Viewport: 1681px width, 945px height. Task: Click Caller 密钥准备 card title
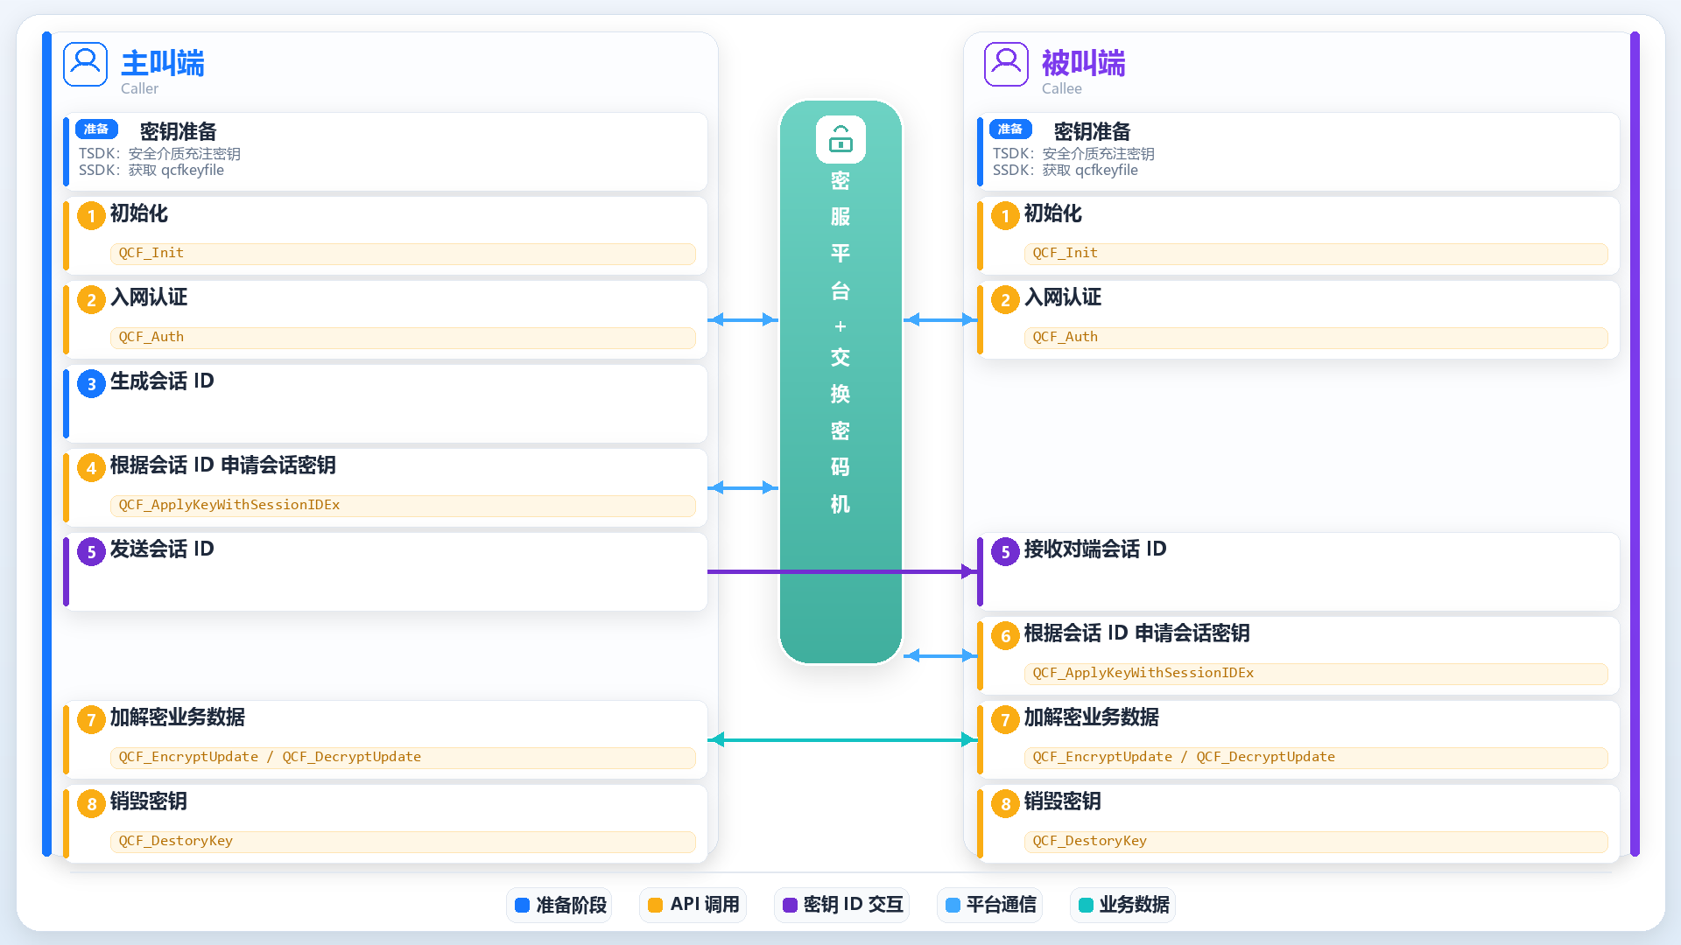point(179,131)
